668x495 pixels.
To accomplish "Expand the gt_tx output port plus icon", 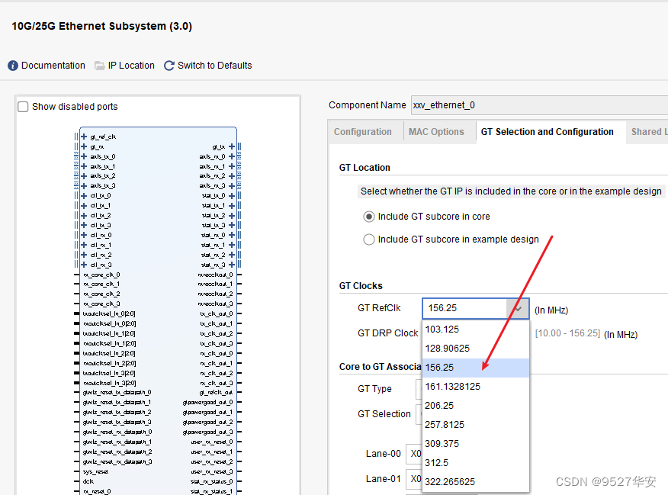I will click(231, 146).
